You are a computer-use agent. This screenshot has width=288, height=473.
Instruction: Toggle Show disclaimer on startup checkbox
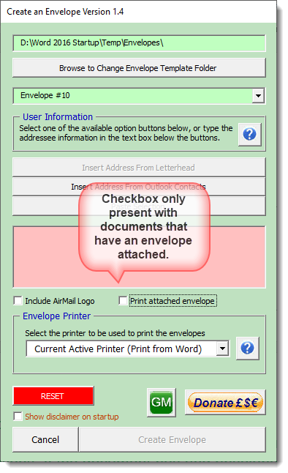coord(18,417)
